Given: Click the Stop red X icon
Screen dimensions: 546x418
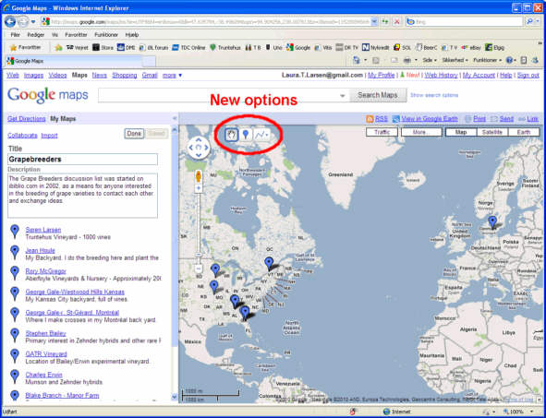Looking at the screenshot, I should pos(396,21).
